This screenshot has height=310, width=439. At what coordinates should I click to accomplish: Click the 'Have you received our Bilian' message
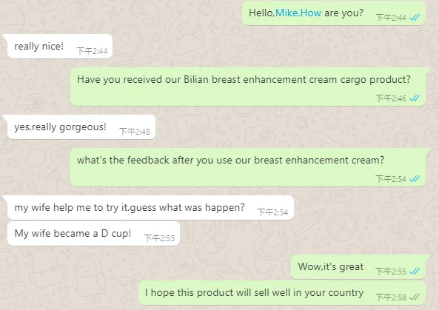(248, 87)
